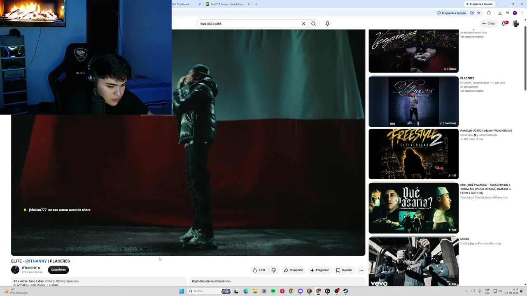The width and height of the screenshot is (527, 296).
Task: Click the #placeres hashtag
Action: (x=72, y=281)
